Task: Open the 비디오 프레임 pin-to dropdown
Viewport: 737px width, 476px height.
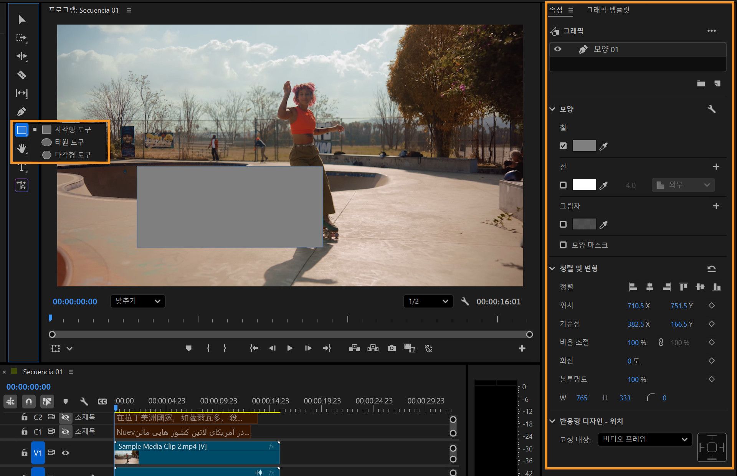Action: coord(644,439)
